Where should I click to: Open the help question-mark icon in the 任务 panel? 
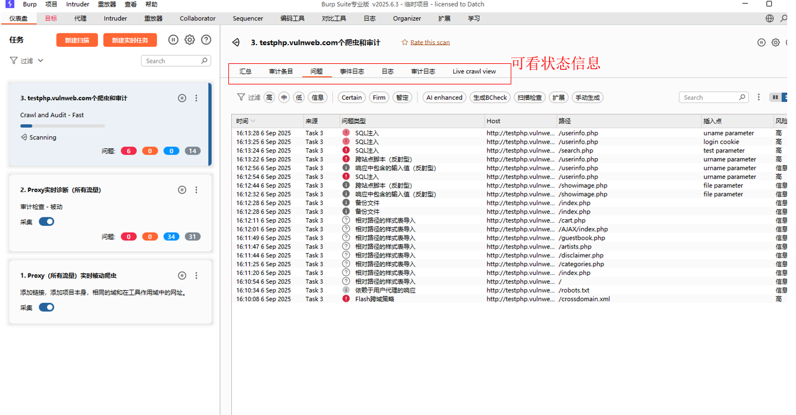pos(206,40)
